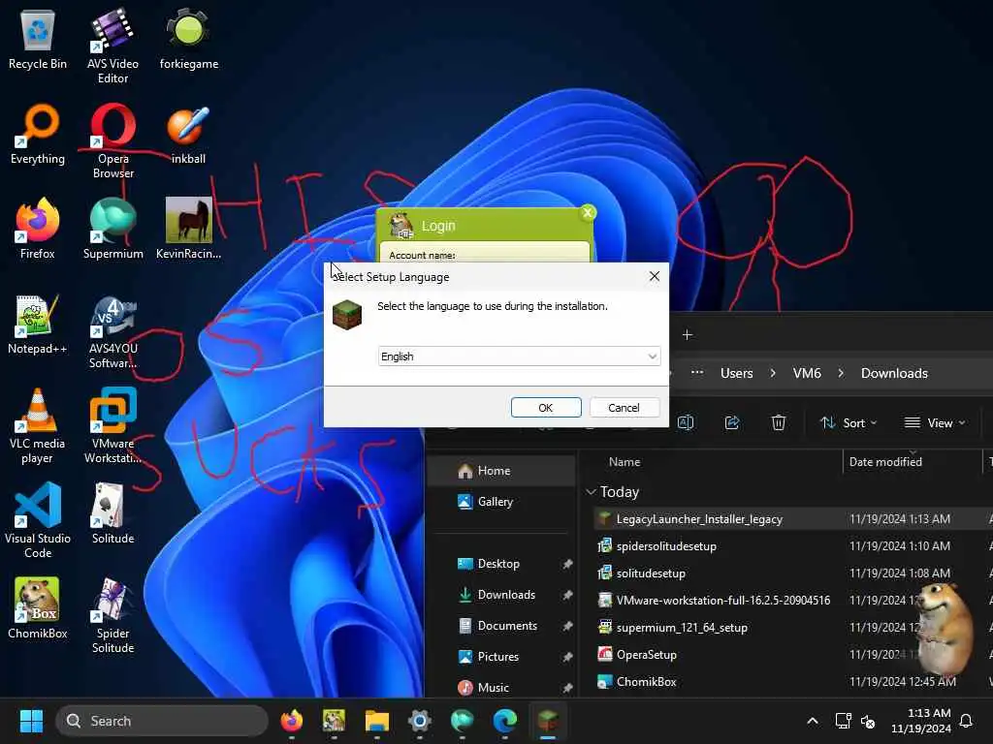Open ChomikBox hamster taskbar icon
The width and height of the screenshot is (993, 744).
pos(334,721)
